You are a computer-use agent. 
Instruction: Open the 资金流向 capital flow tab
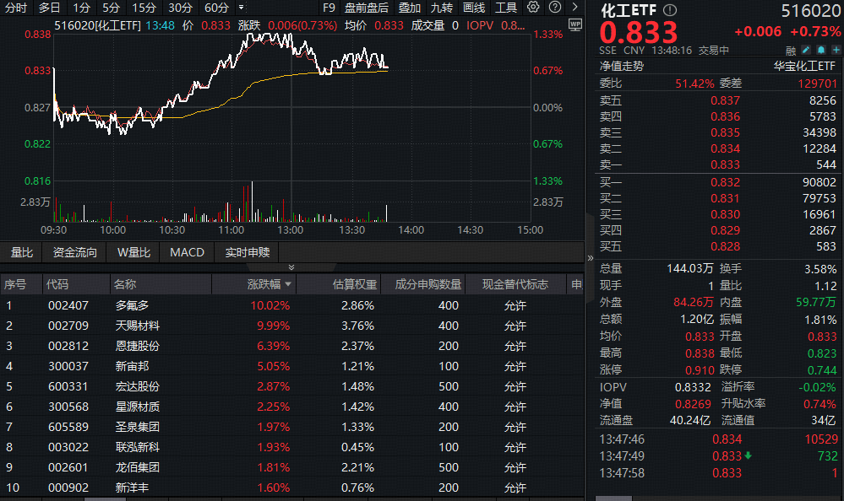(75, 252)
